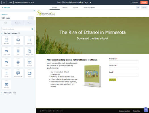Screen dimensions: 149x113
Task: Add an Image module
Action: (18, 41)
